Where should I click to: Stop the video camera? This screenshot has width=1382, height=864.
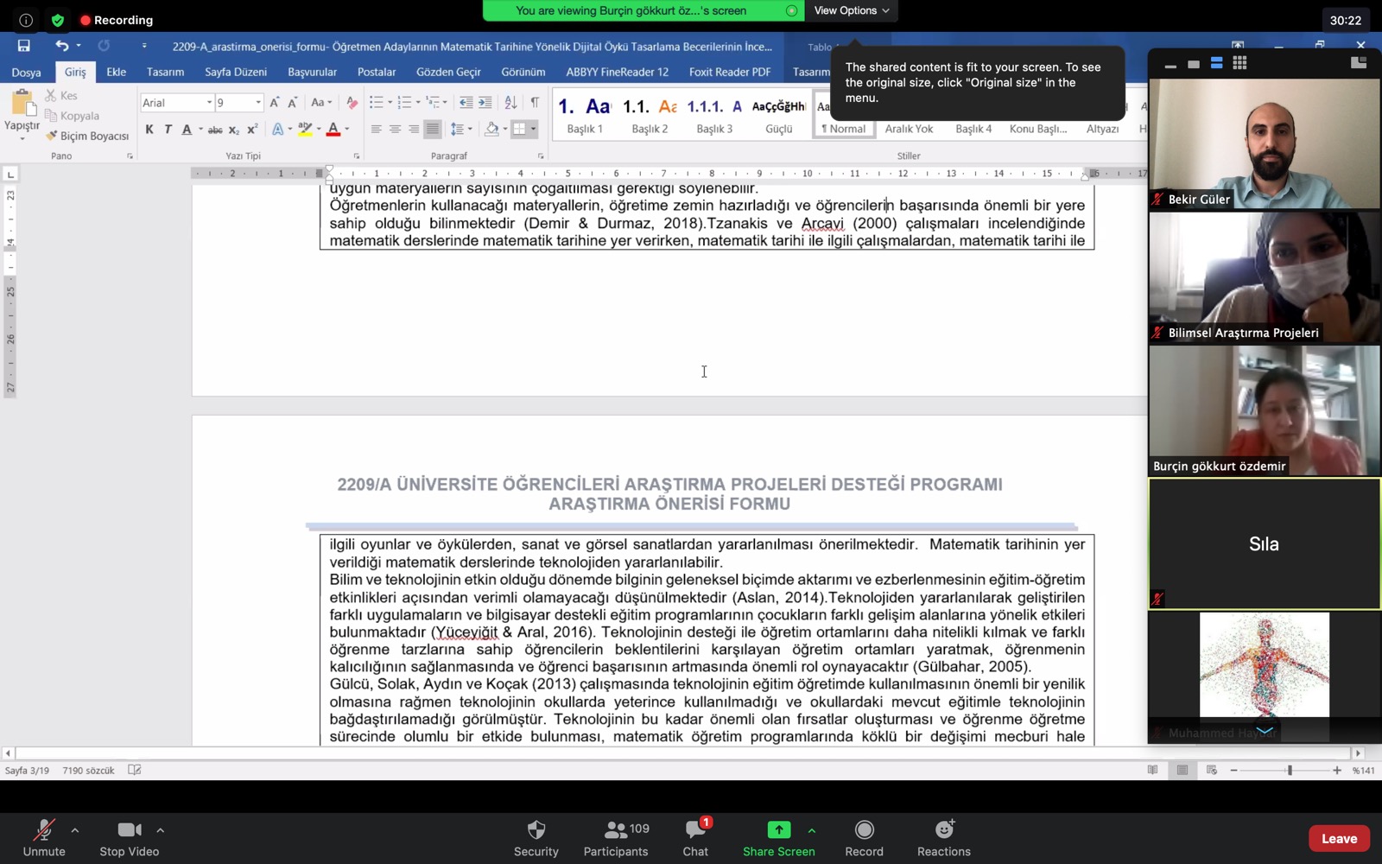(x=129, y=838)
